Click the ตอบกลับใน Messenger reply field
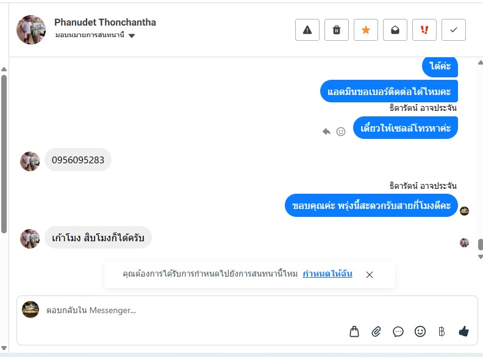 click(x=183, y=310)
